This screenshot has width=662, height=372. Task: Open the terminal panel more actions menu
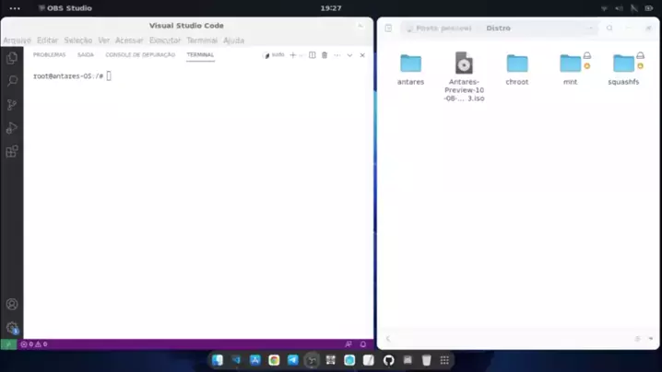(337, 55)
